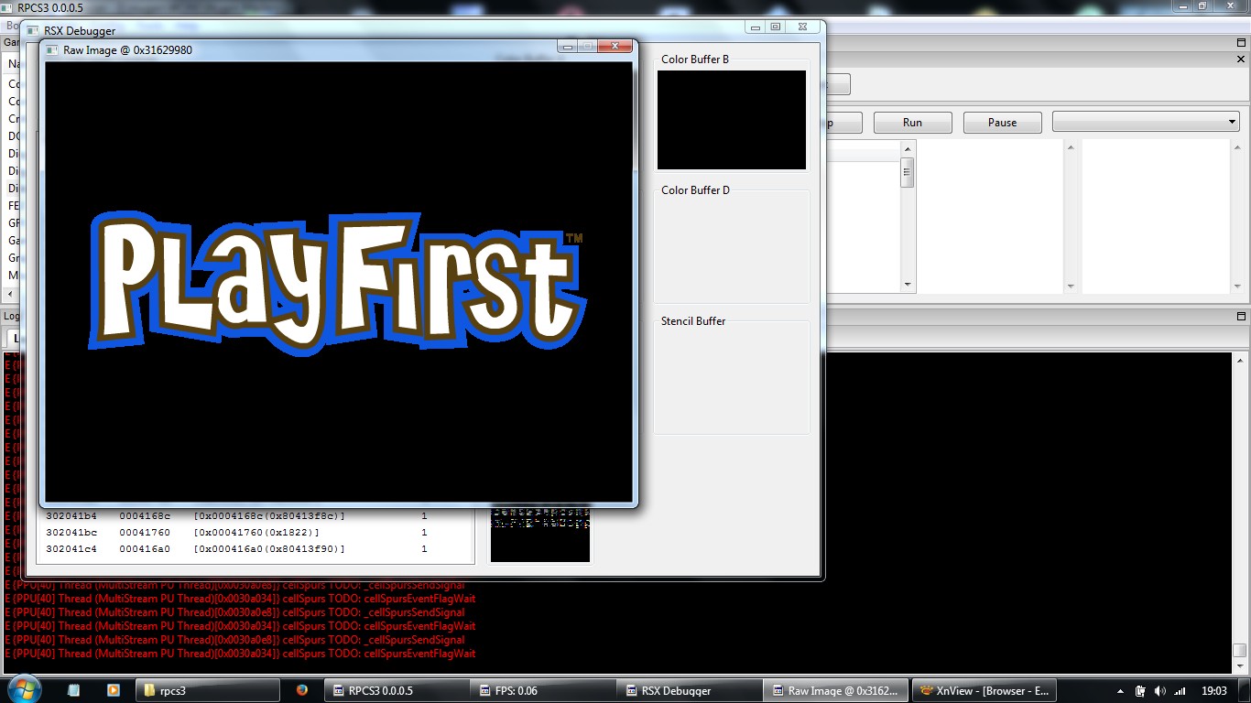1251x703 pixels.
Task: Click the value cell 00041760
Action: coord(145,532)
